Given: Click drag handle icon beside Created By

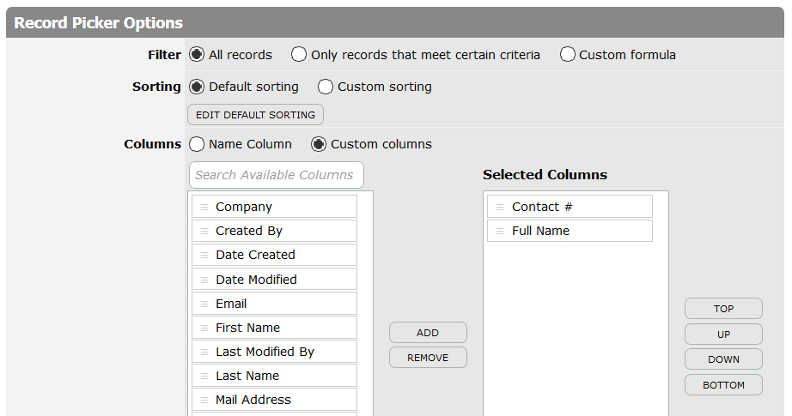Looking at the screenshot, I should [x=204, y=231].
